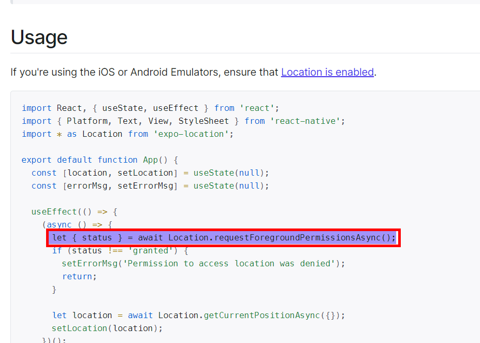The height and width of the screenshot is (343, 480).
Task: Click the getCurrentPositionAsync line
Action: click(198, 315)
